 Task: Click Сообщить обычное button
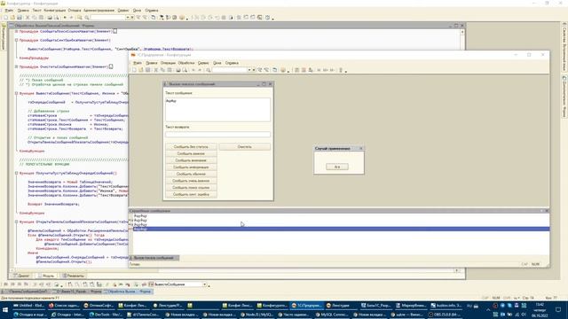point(191,174)
